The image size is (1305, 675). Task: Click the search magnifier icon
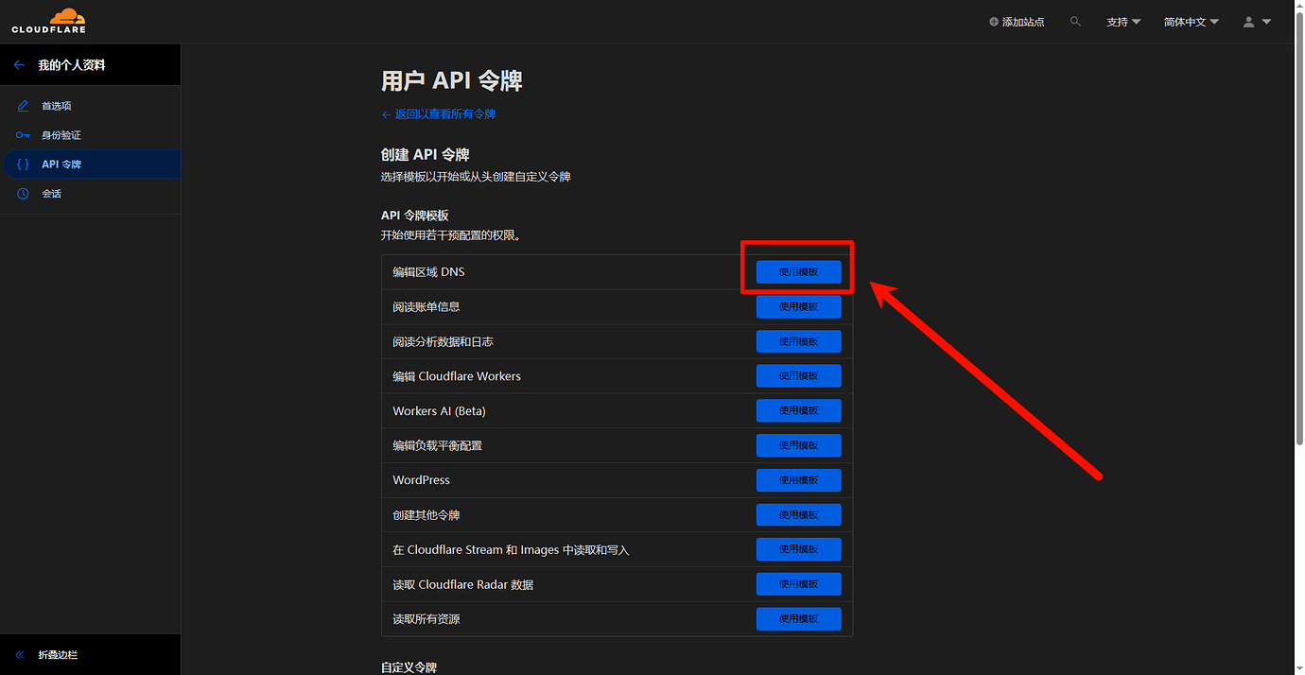[1075, 21]
